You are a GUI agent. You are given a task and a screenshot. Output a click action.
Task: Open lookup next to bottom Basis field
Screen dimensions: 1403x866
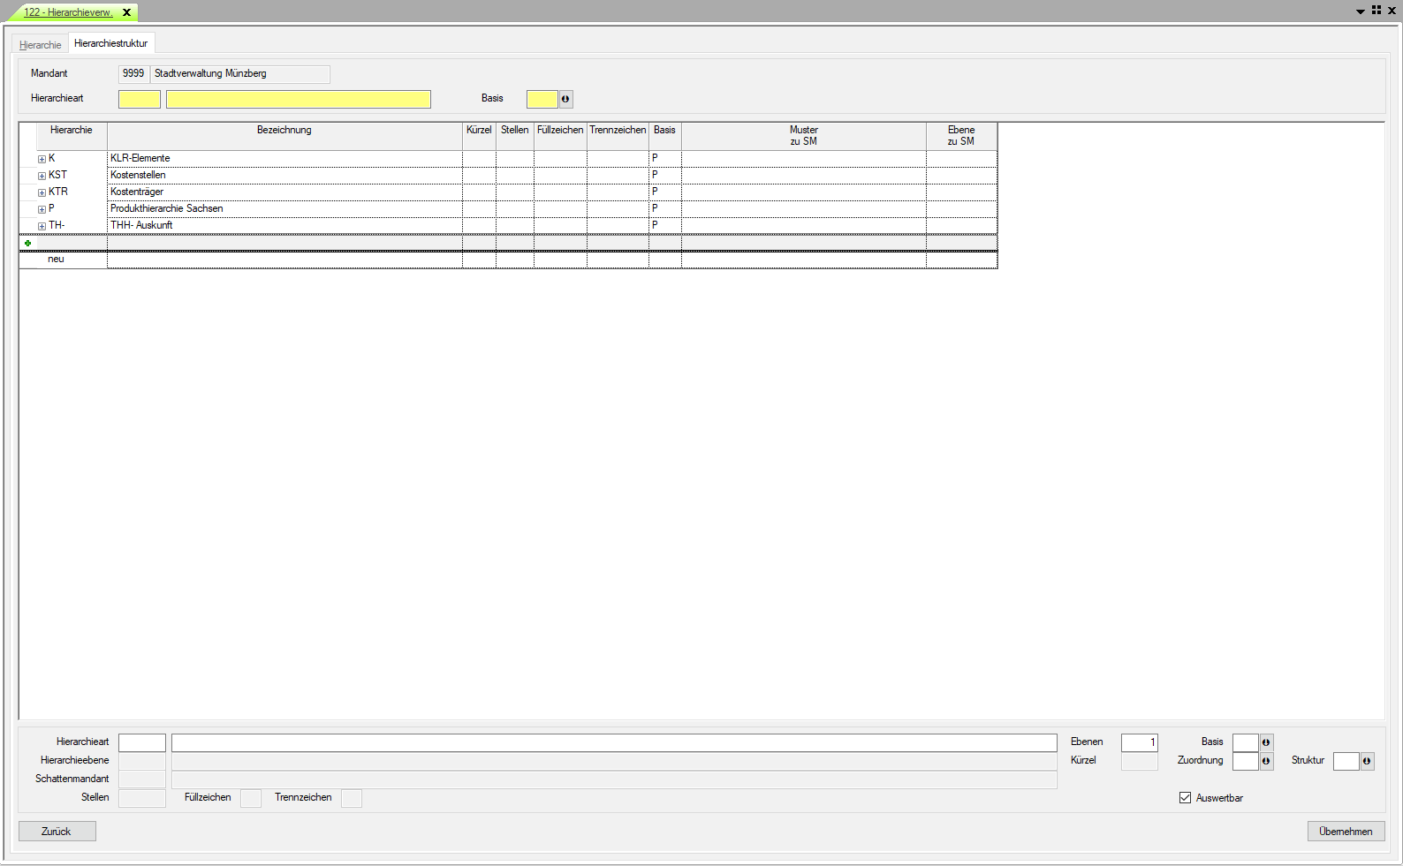click(1266, 742)
